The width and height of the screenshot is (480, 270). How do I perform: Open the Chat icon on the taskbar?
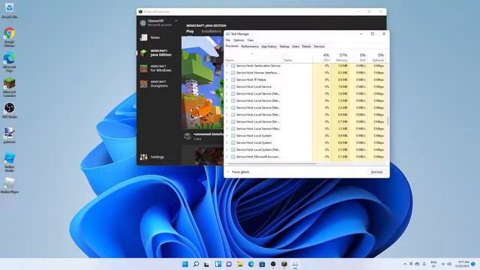coord(229,264)
